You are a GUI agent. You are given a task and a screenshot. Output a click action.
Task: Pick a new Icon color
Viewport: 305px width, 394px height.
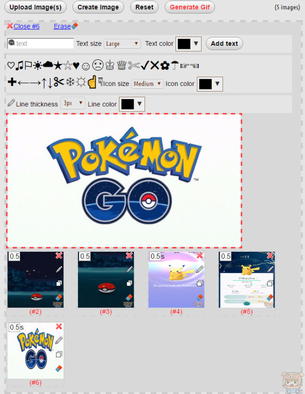point(210,84)
